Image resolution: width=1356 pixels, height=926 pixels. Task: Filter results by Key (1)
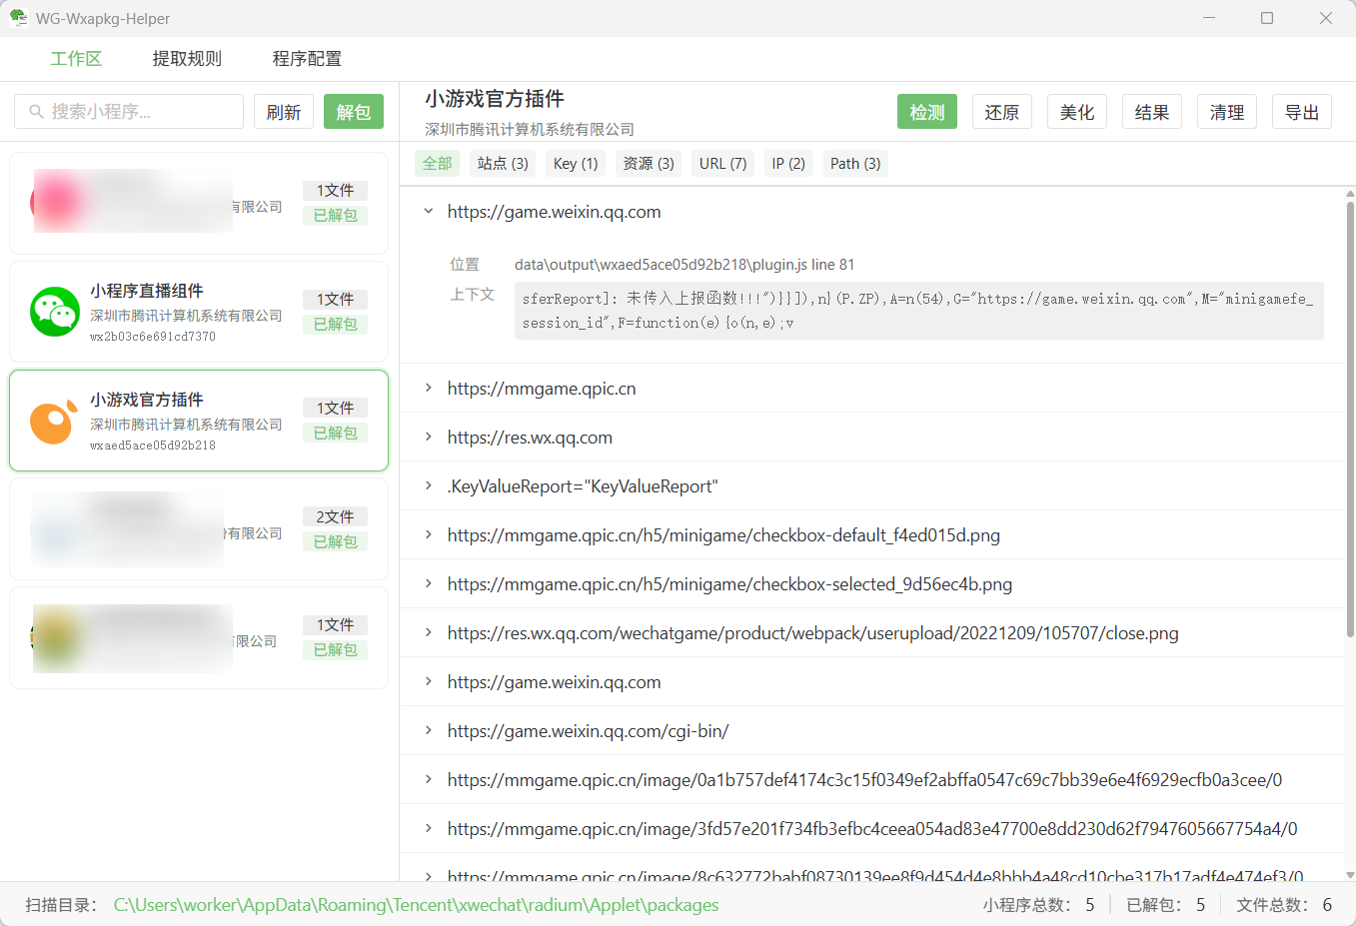pyautogui.click(x=576, y=164)
